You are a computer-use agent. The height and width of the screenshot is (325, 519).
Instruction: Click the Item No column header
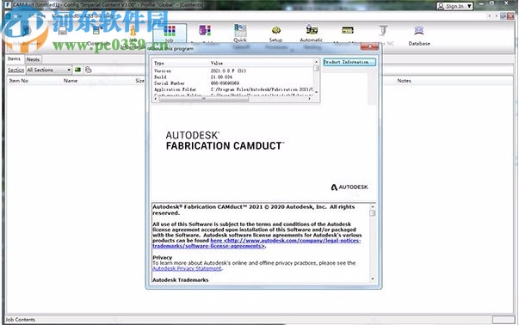tap(19, 81)
